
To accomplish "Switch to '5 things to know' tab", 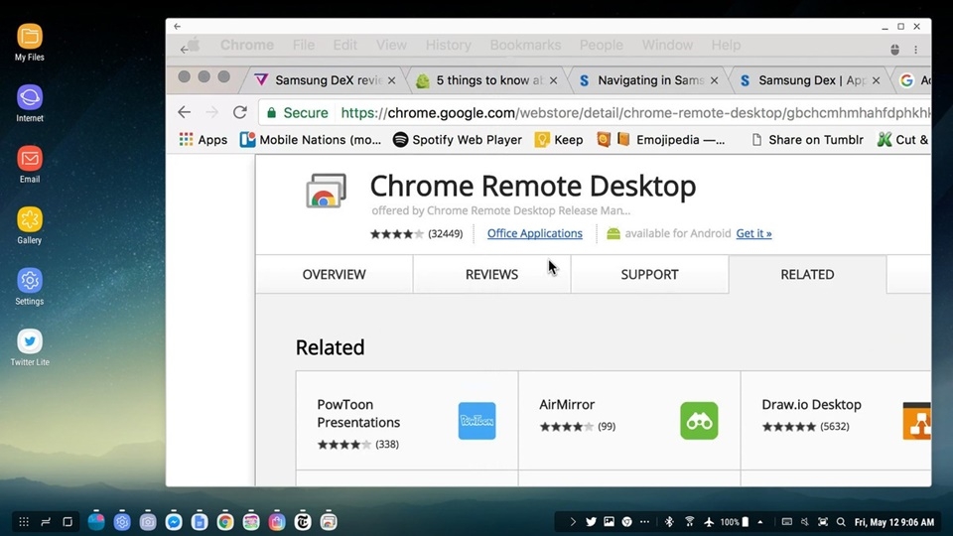I will pyautogui.click(x=486, y=80).
